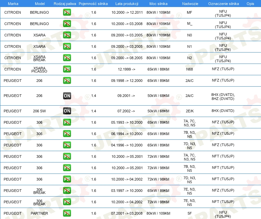Click the Opis column header
The height and width of the screenshot is (219, 261).
tap(250, 4)
